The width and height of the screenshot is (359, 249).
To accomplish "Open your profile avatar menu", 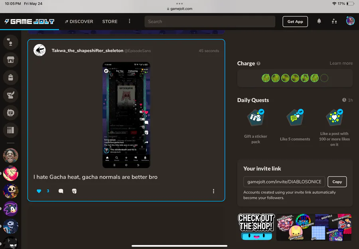I will pyautogui.click(x=350, y=21).
